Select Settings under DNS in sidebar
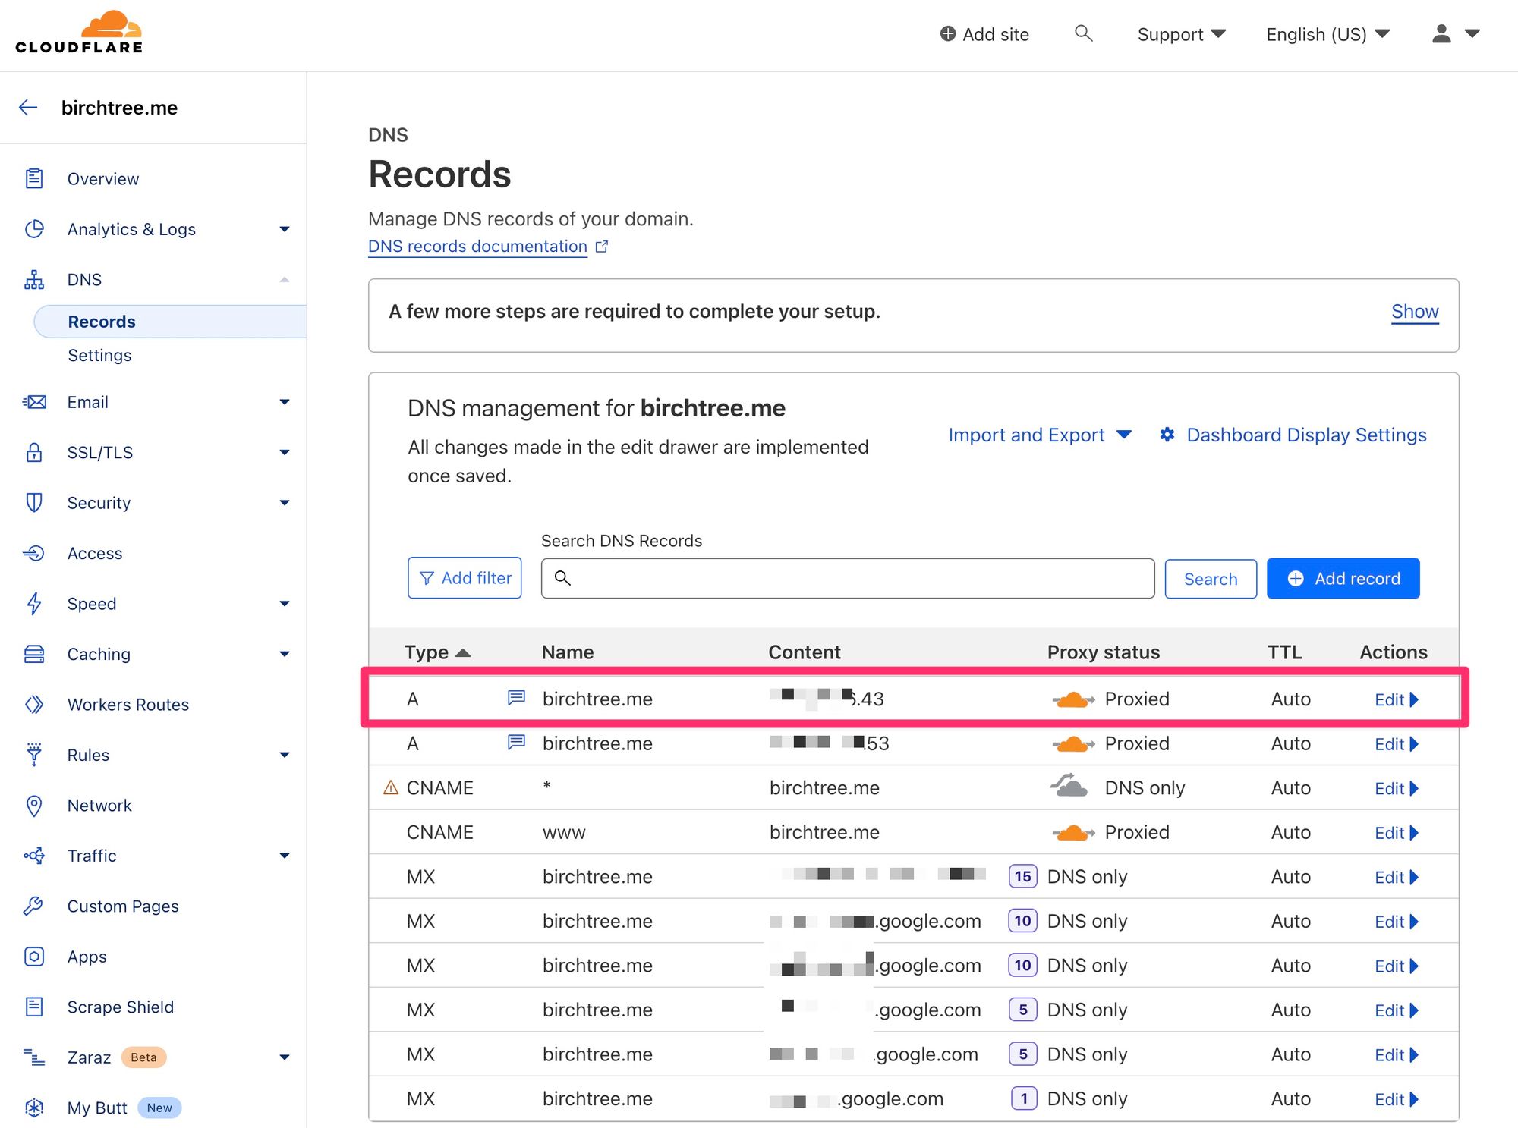1518x1128 pixels. [x=99, y=355]
